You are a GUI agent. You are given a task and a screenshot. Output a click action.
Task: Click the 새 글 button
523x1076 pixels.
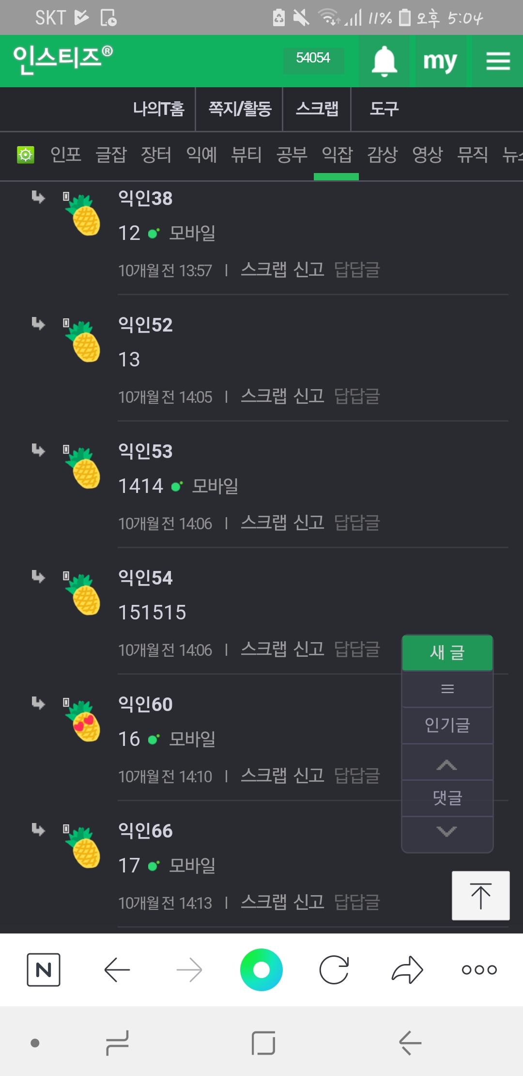447,652
